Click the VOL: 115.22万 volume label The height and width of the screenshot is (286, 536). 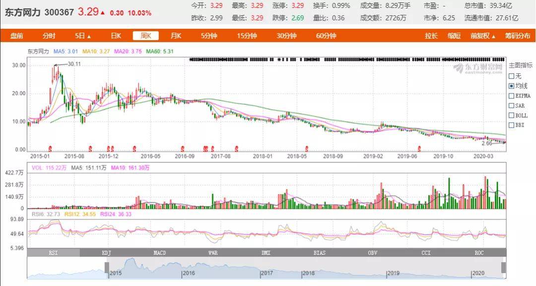tap(49, 168)
